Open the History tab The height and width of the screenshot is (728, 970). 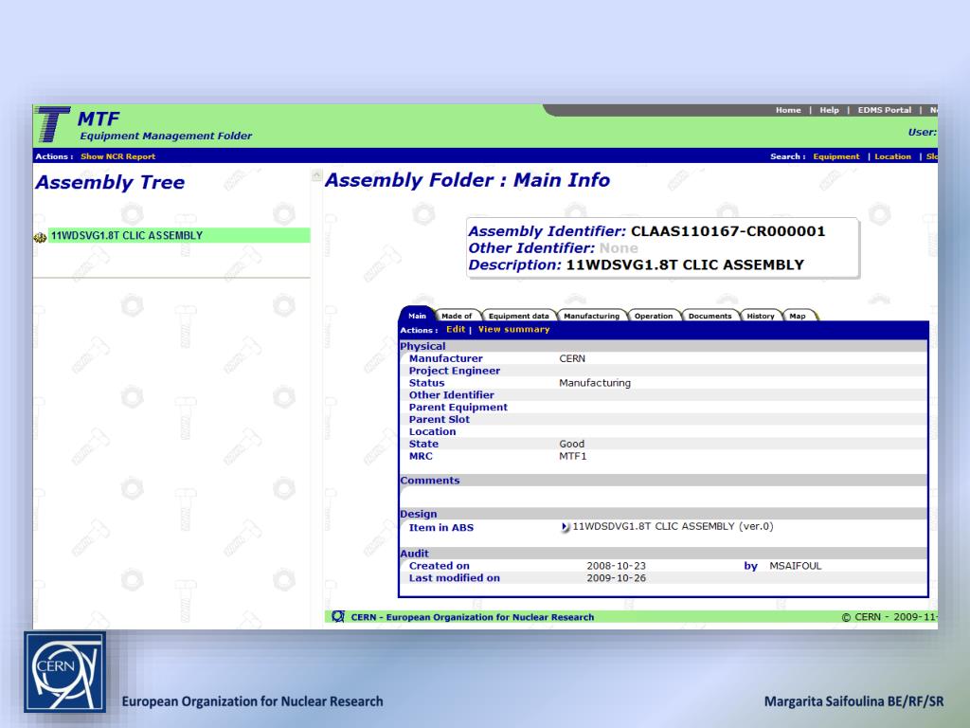point(761,316)
